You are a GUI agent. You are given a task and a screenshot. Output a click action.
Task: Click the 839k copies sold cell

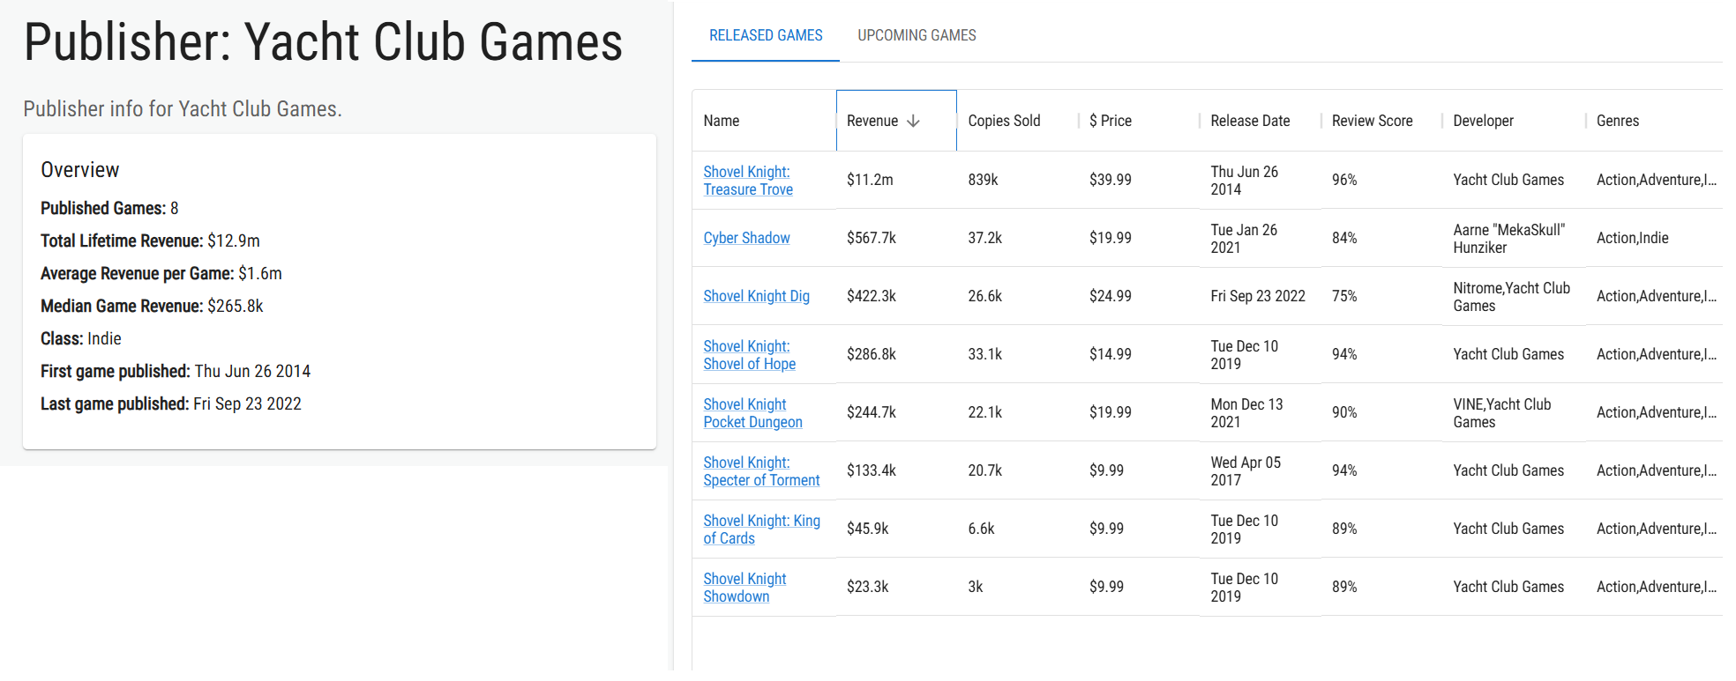coord(1018,180)
